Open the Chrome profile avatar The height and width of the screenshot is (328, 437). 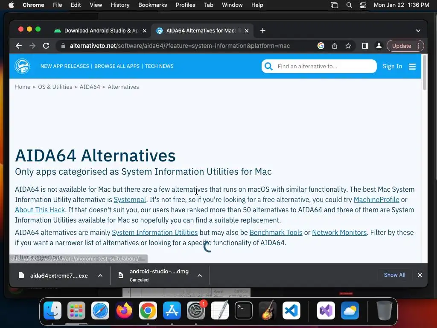(x=379, y=46)
